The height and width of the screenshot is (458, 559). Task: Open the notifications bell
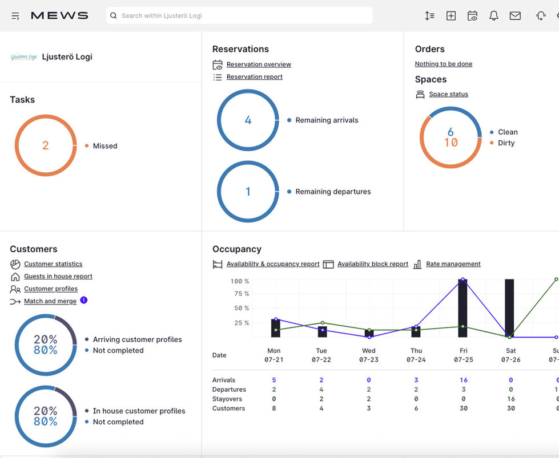(494, 15)
